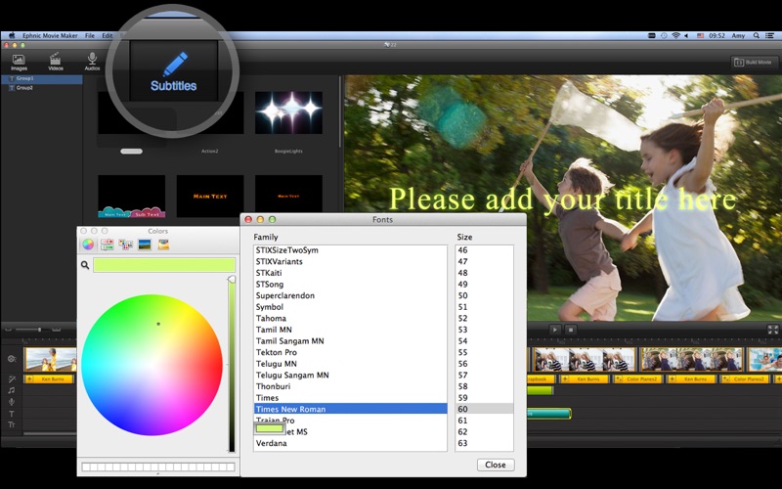Viewport: 782px width, 489px height.
Task: Click the brightness slider in Colors window
Action: 232,364
